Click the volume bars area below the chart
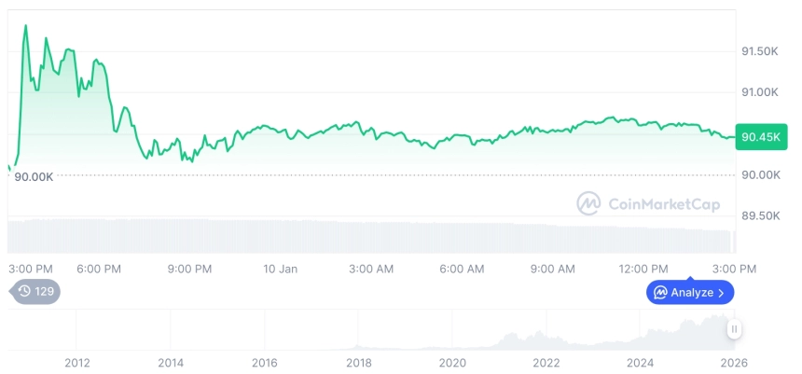802x374 pixels. coord(373,235)
